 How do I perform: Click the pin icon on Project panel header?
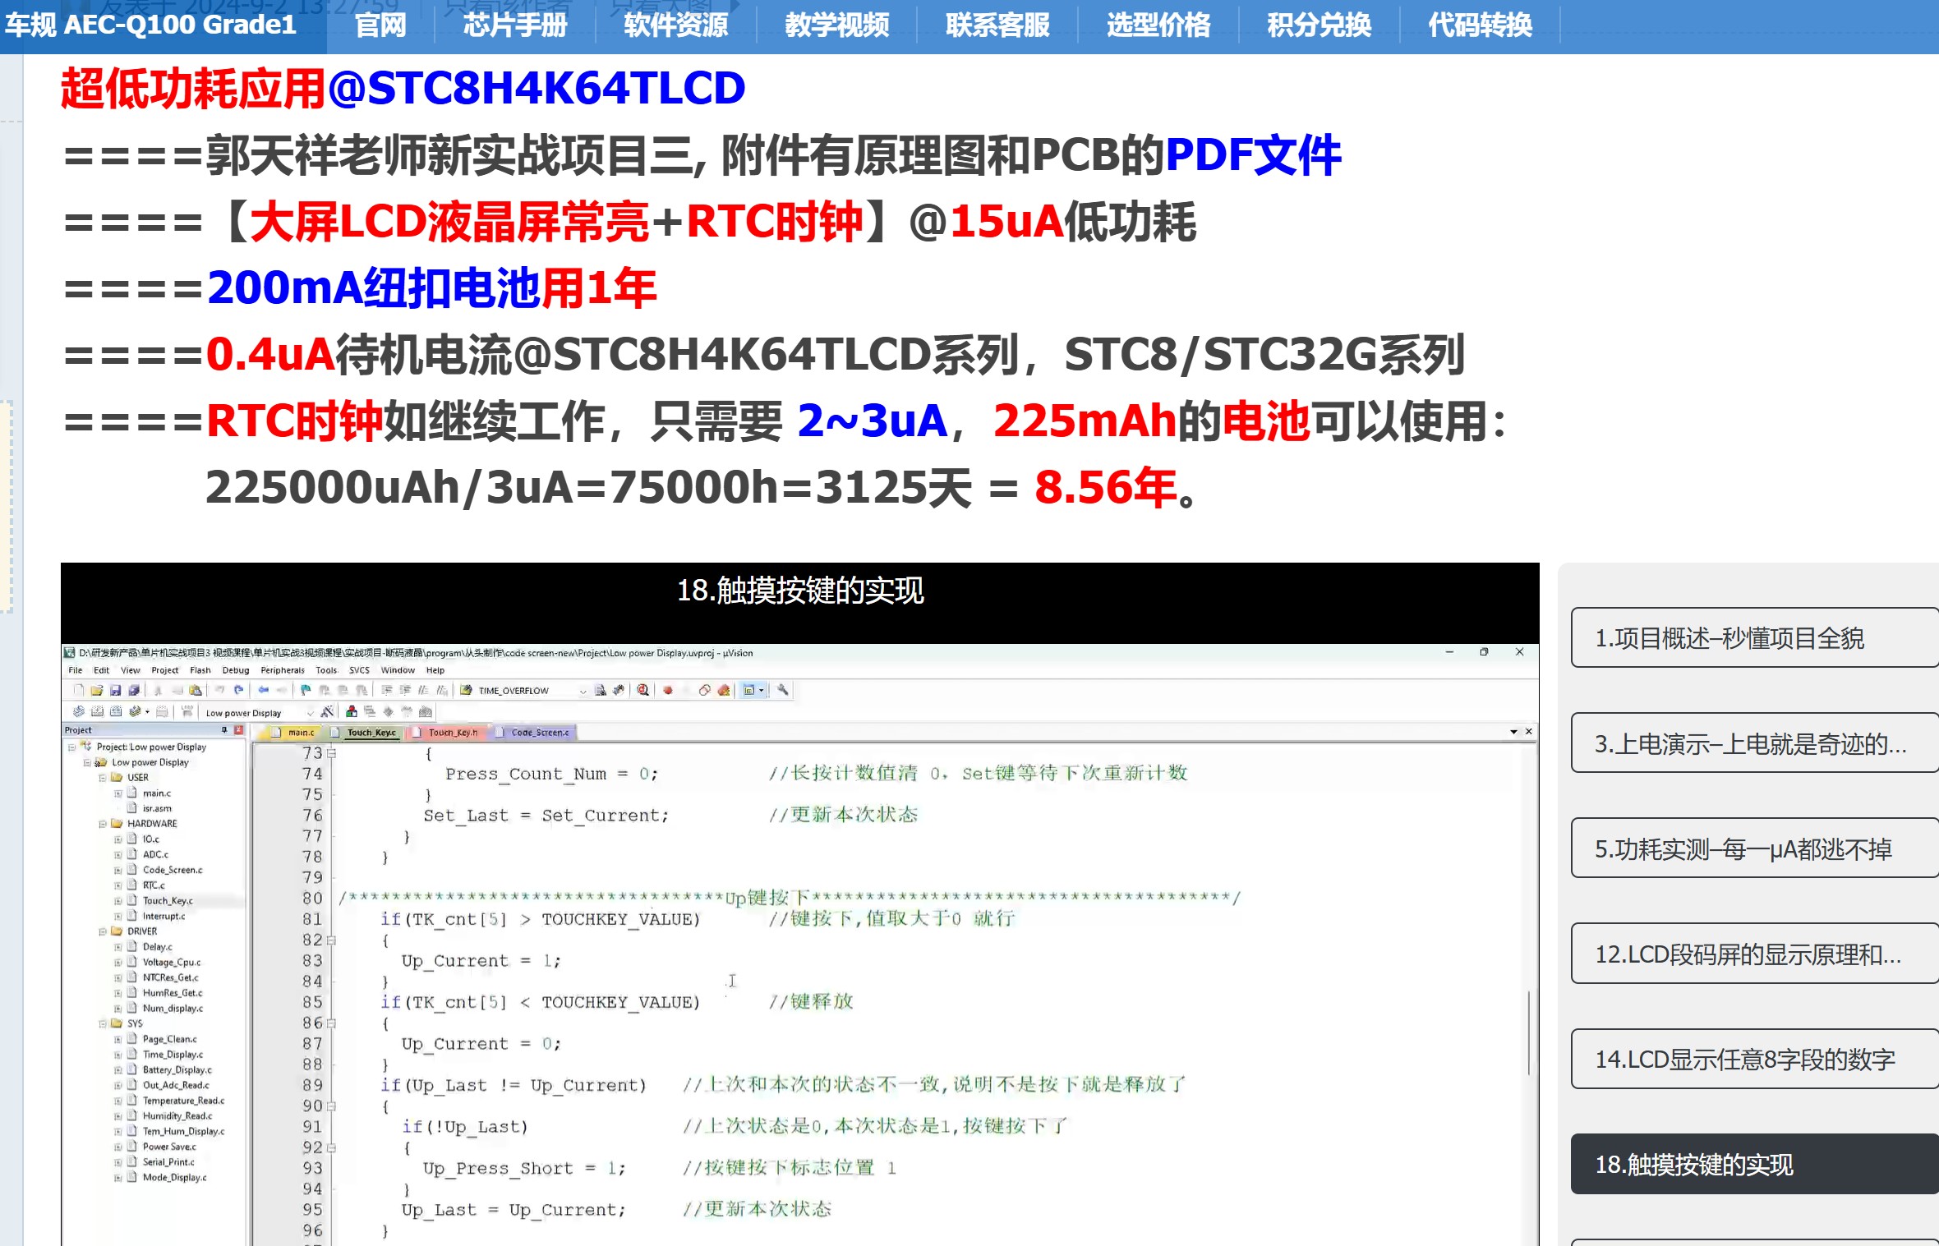[224, 729]
